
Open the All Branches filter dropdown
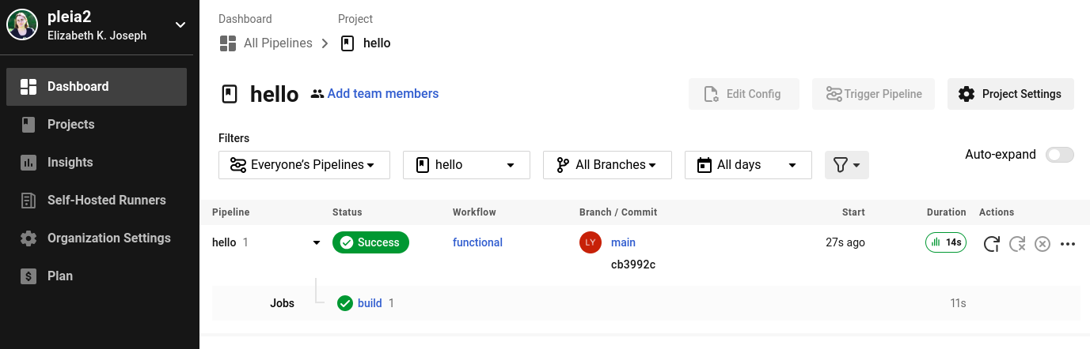pos(607,165)
